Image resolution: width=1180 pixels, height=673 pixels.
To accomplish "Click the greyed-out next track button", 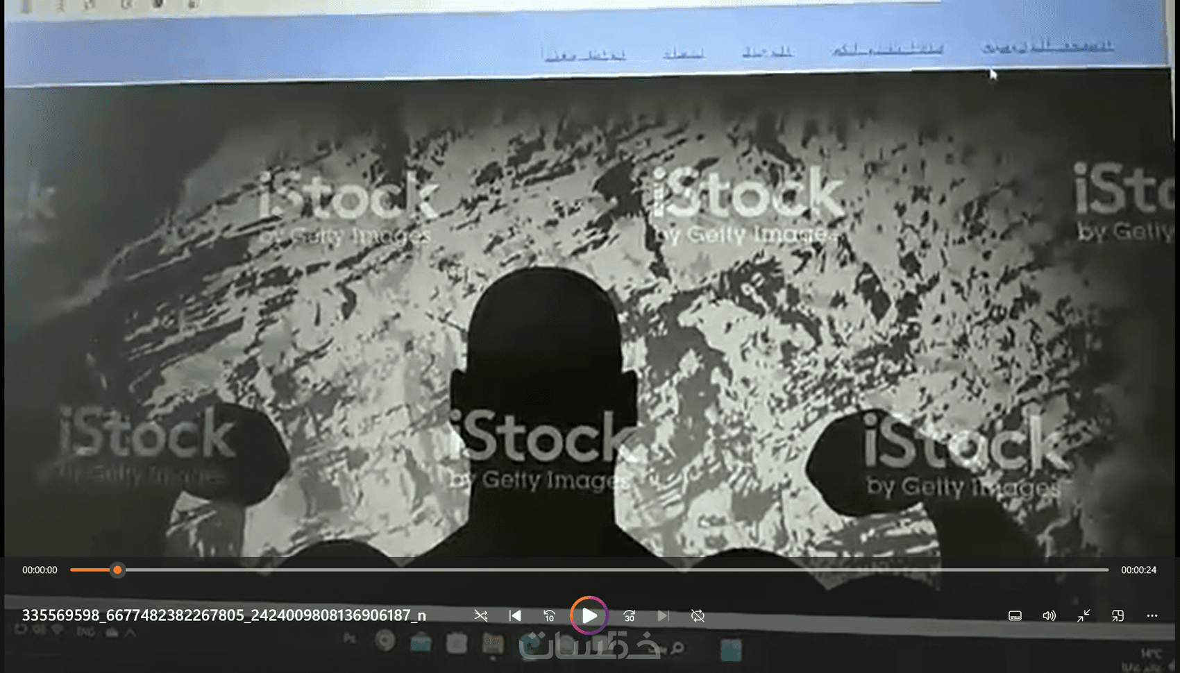I will (x=664, y=615).
